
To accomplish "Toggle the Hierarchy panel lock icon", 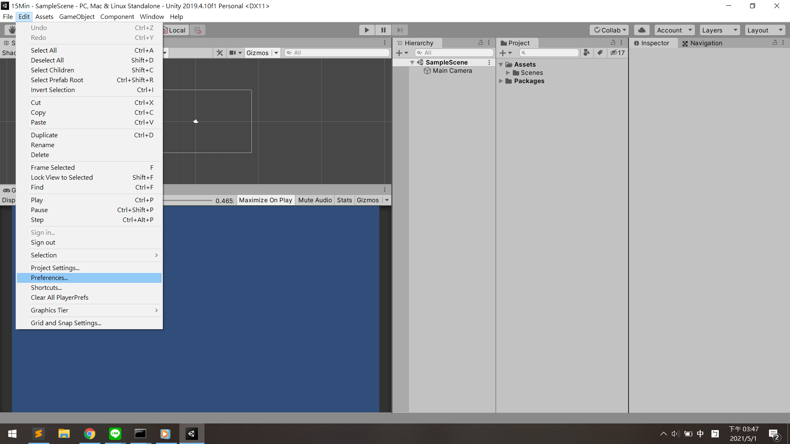I will coord(480,43).
